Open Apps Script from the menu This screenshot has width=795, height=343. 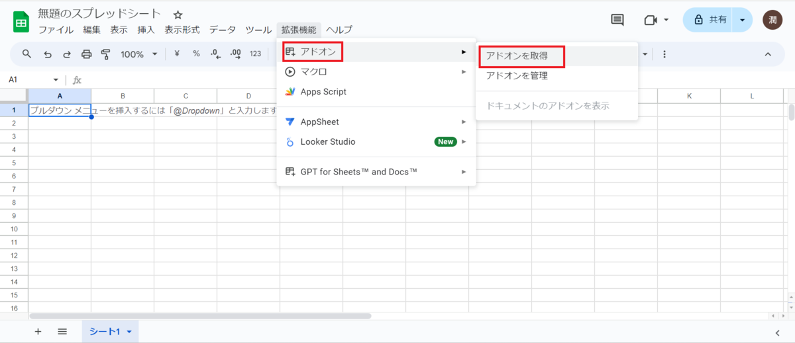coord(376,92)
